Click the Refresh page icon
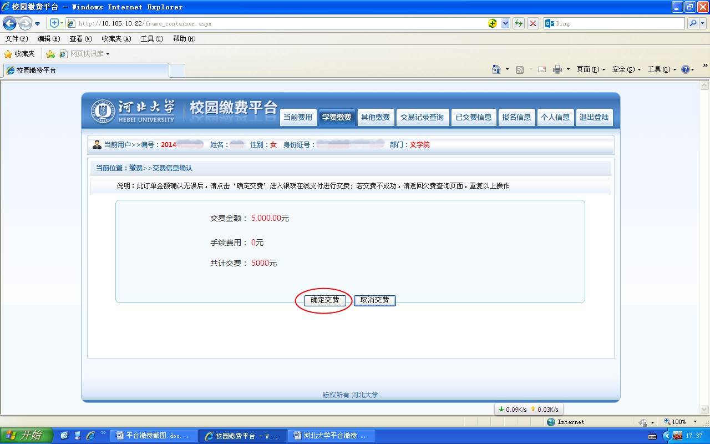Image resolution: width=710 pixels, height=444 pixels. point(519,23)
